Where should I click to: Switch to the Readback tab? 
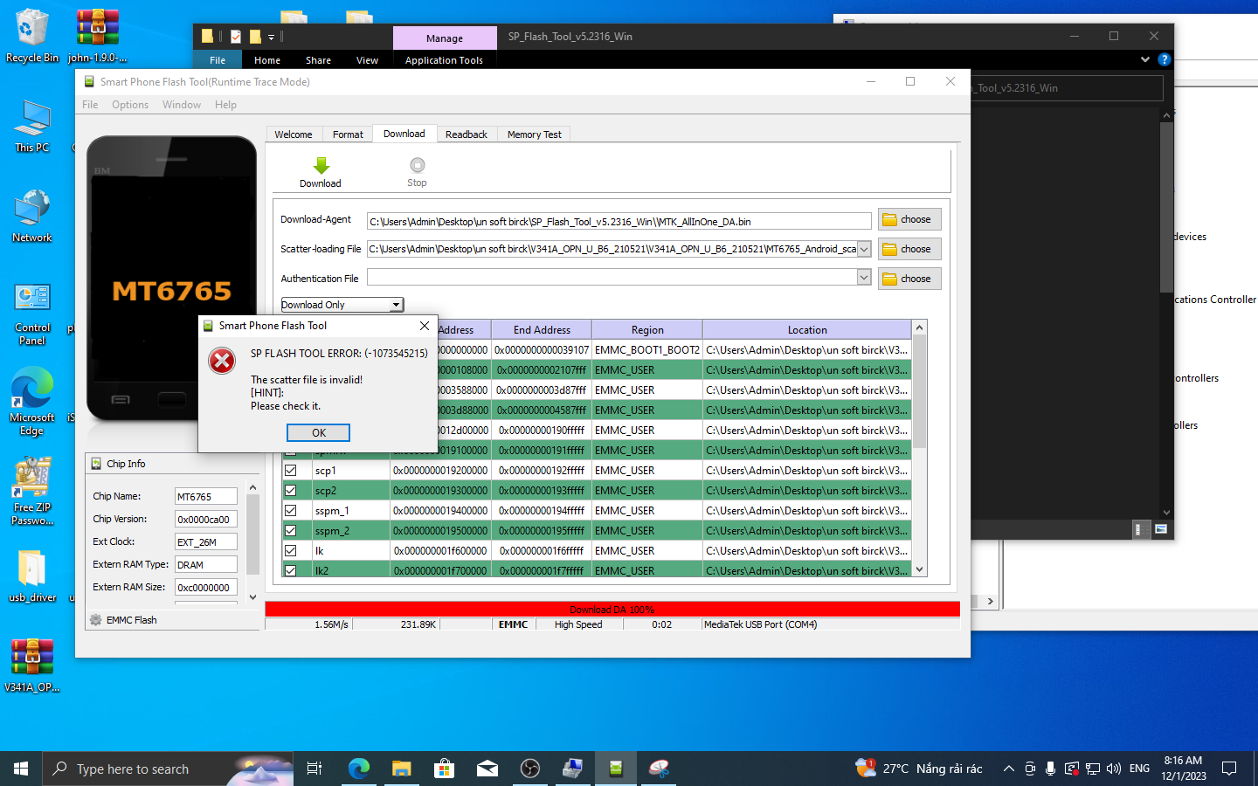click(x=466, y=134)
